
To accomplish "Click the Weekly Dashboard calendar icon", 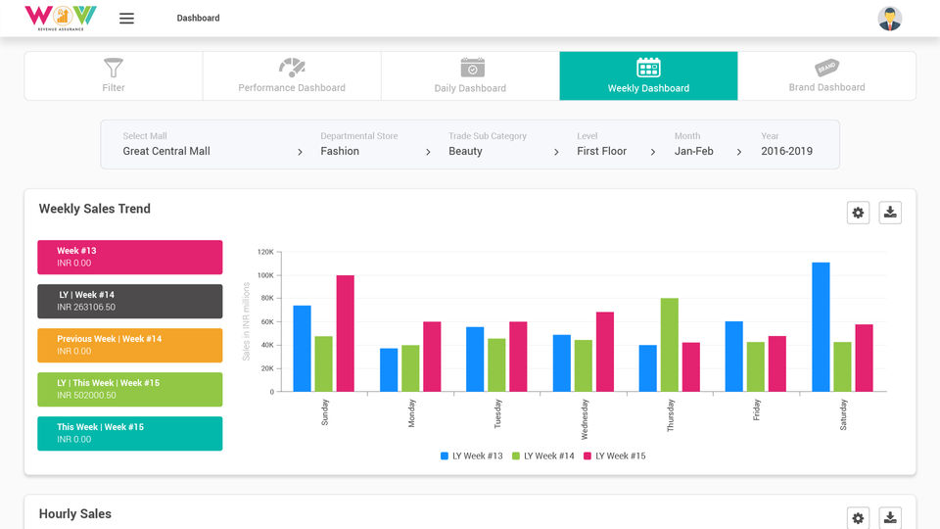I will 648,68.
